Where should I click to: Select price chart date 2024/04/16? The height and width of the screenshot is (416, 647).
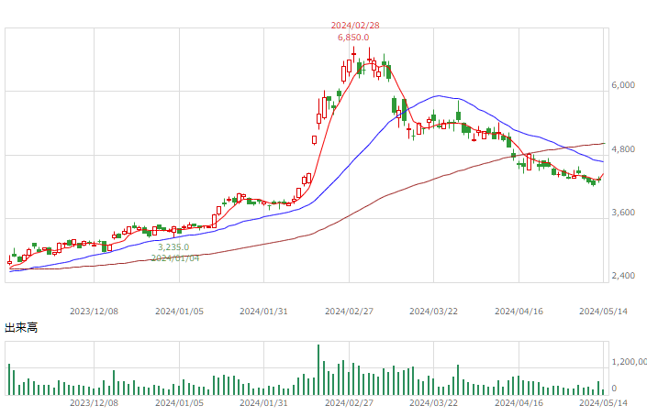click(519, 312)
